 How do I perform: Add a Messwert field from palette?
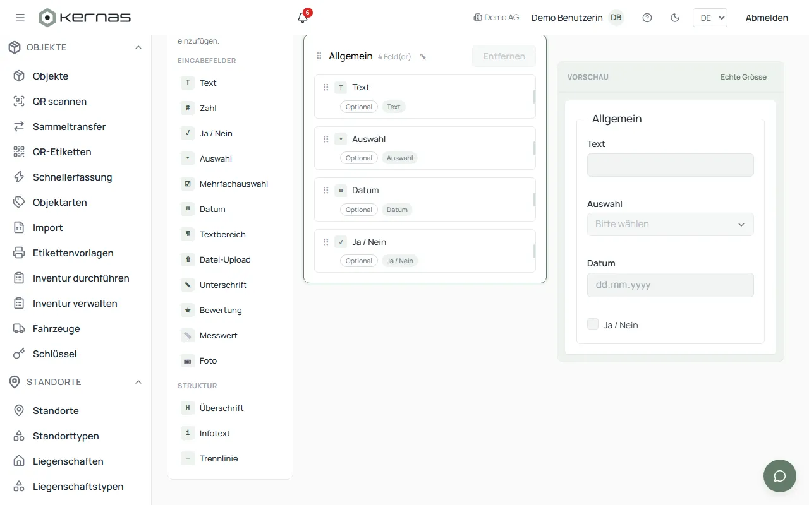point(230,335)
